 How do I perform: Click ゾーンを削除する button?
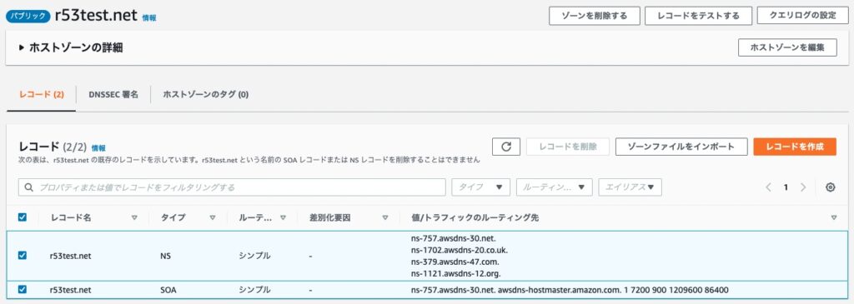[x=594, y=16]
